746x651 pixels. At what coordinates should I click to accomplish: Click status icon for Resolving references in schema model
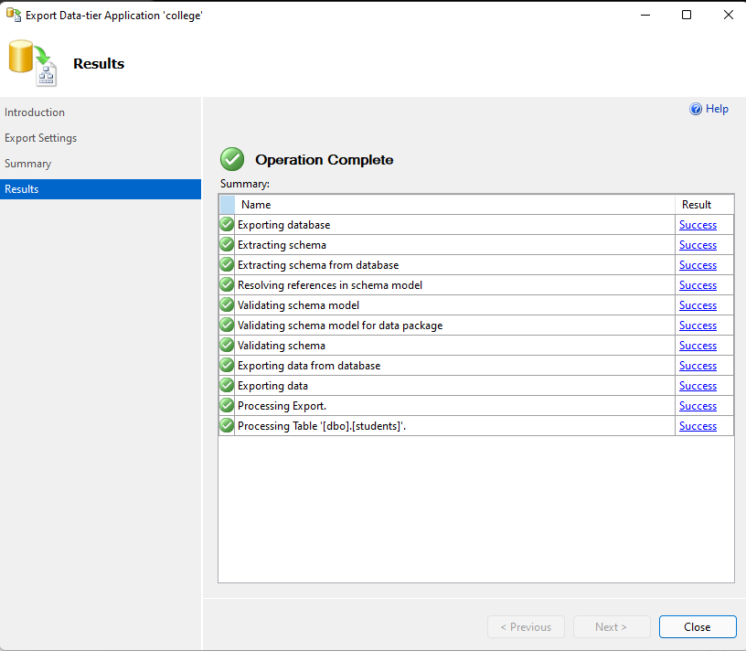(x=227, y=284)
